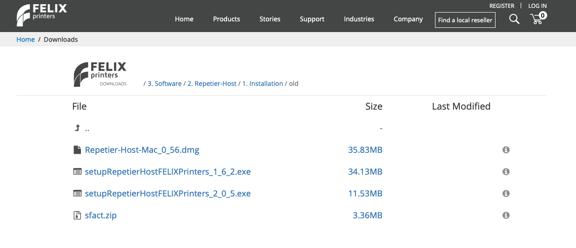This screenshot has height=248, width=576.
Task: Go to 3. Software breadcrumb folder
Action: click(x=165, y=84)
